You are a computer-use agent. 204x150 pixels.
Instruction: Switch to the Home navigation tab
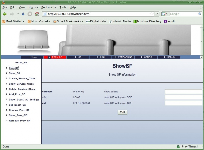(32, 57)
